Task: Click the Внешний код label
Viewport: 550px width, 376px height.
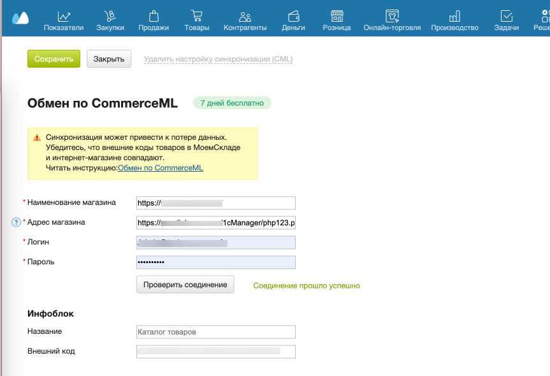Action: 51,351
